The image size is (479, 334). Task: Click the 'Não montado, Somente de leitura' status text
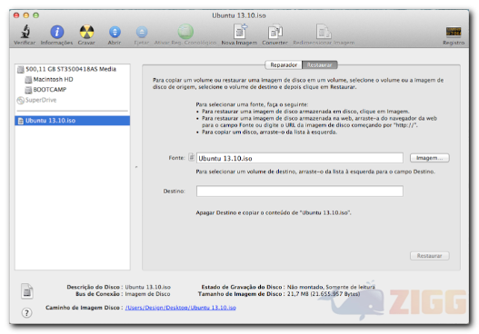click(x=331, y=287)
